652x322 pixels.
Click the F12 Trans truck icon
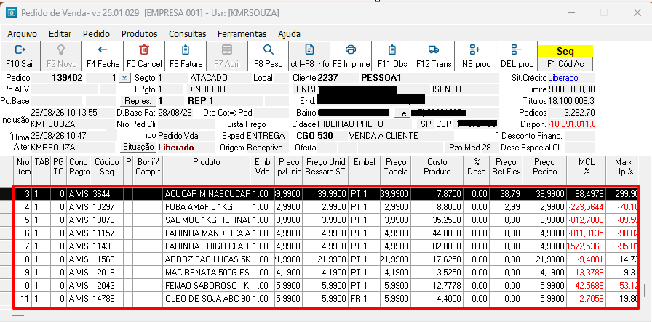click(434, 50)
